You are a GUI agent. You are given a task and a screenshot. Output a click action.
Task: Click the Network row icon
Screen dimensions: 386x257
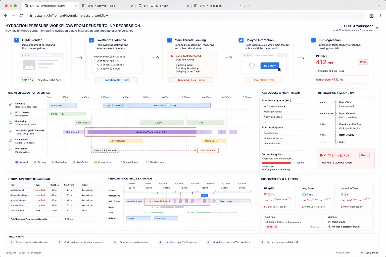pyautogui.click(x=11, y=105)
